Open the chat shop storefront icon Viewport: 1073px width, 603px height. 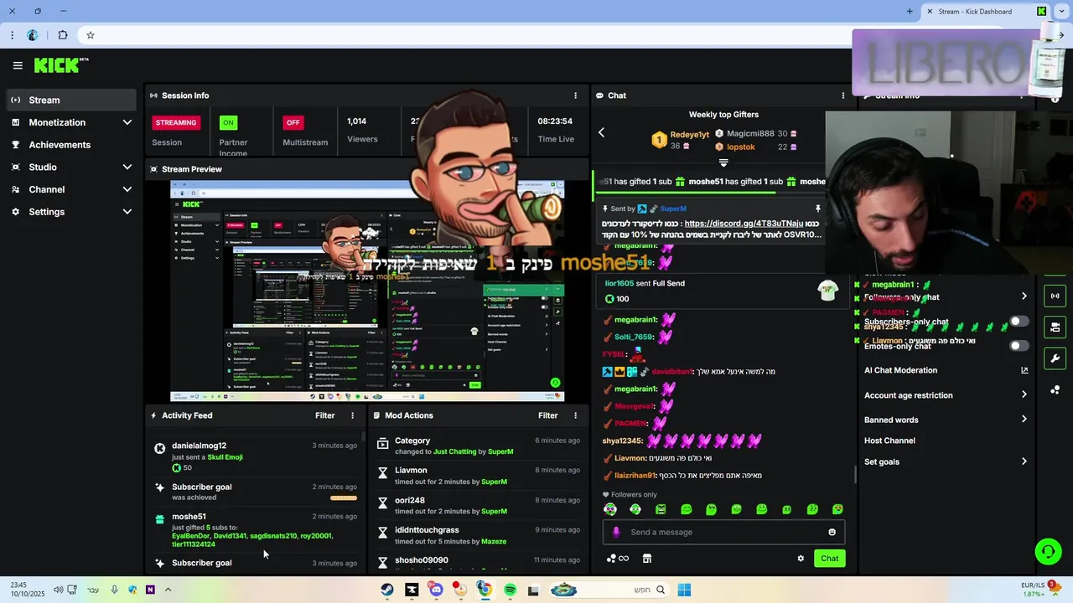646,559
